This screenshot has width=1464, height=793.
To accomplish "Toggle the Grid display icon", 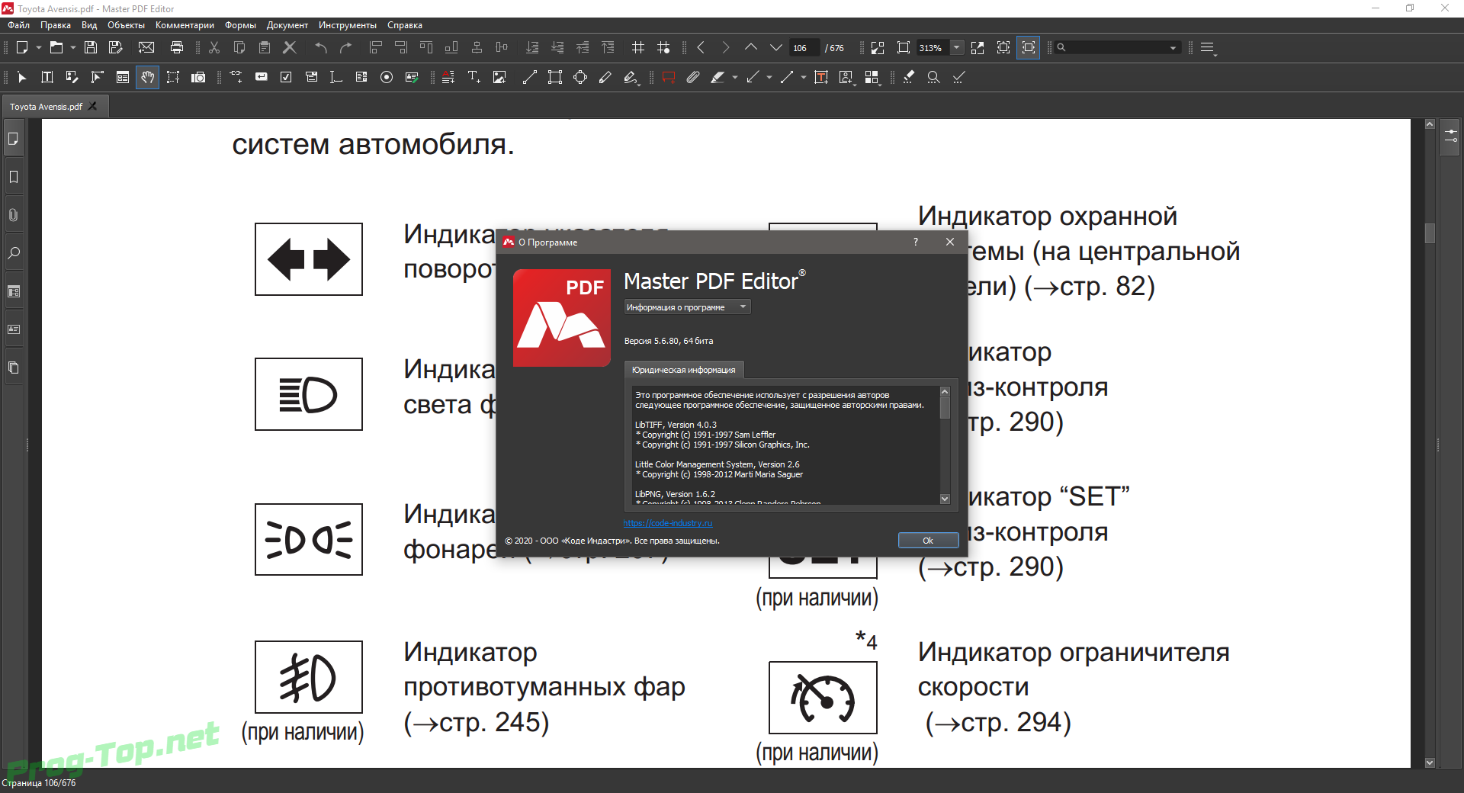I will pos(638,47).
